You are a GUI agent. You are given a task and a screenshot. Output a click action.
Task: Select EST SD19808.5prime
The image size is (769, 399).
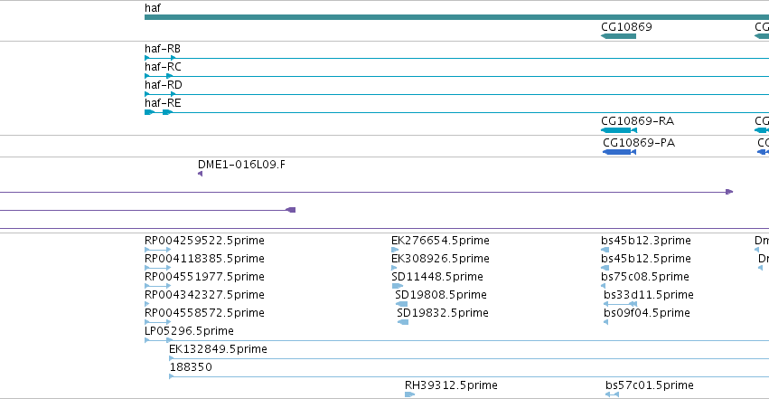click(x=441, y=295)
